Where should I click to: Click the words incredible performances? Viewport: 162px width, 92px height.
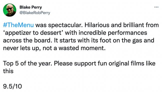[113, 33]
